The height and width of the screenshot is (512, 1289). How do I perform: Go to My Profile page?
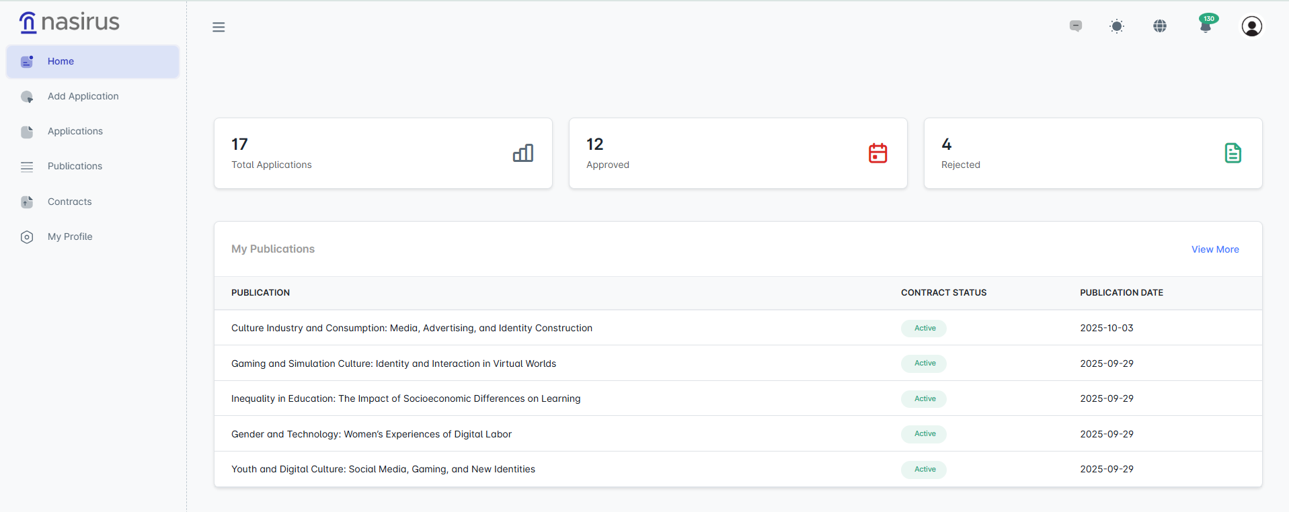click(70, 237)
